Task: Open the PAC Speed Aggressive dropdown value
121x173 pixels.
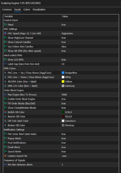Action: [x=90, y=33]
